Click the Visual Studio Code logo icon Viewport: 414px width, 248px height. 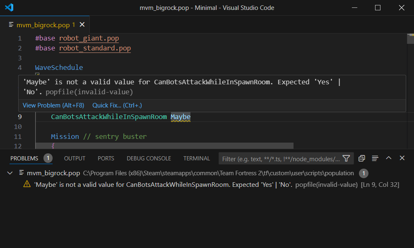point(9,7)
